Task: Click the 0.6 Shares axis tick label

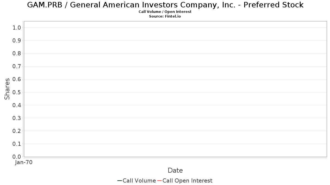Action: (17, 79)
